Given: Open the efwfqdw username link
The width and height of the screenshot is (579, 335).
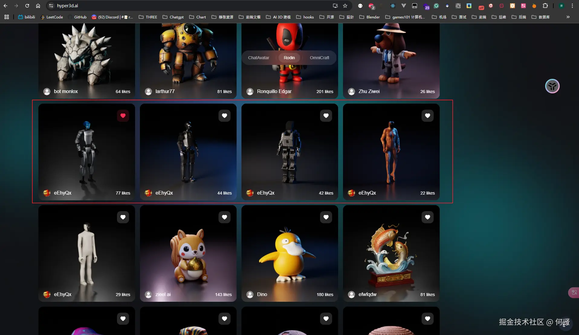Looking at the screenshot, I should tap(367, 295).
